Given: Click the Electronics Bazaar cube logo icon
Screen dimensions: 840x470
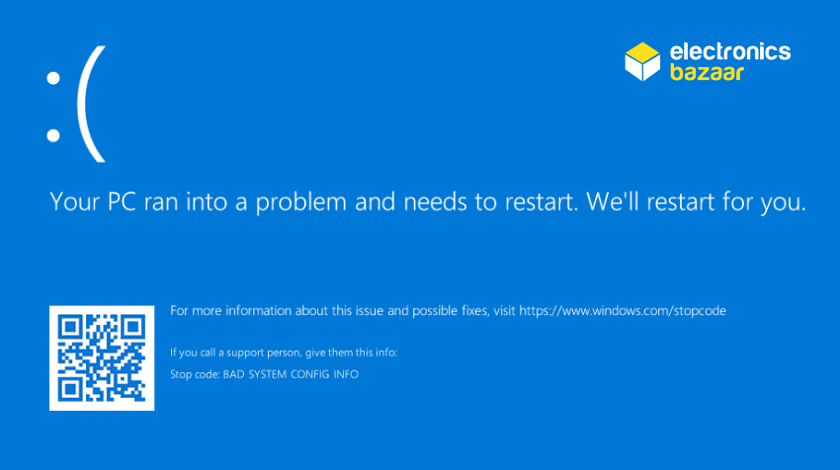Looking at the screenshot, I should click(x=641, y=60).
